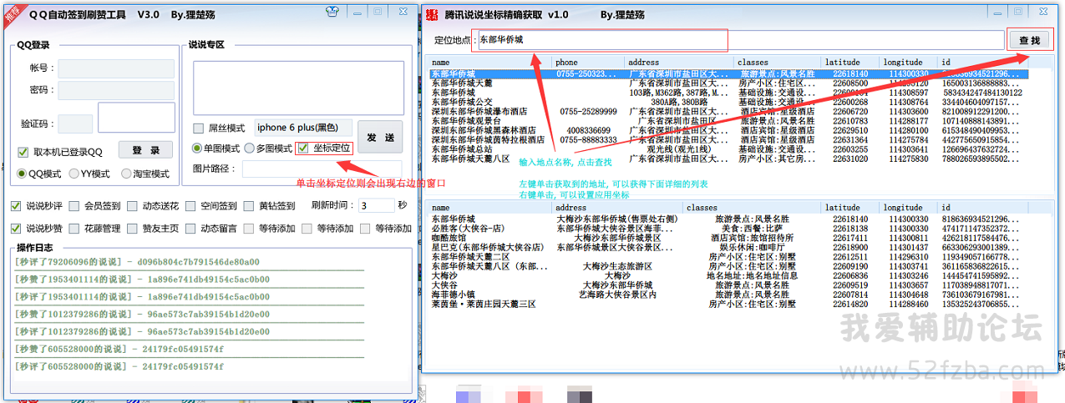1065x403 pixels.
Task: Select 东部华侨城公交 row in upper list
Action: (x=728, y=102)
